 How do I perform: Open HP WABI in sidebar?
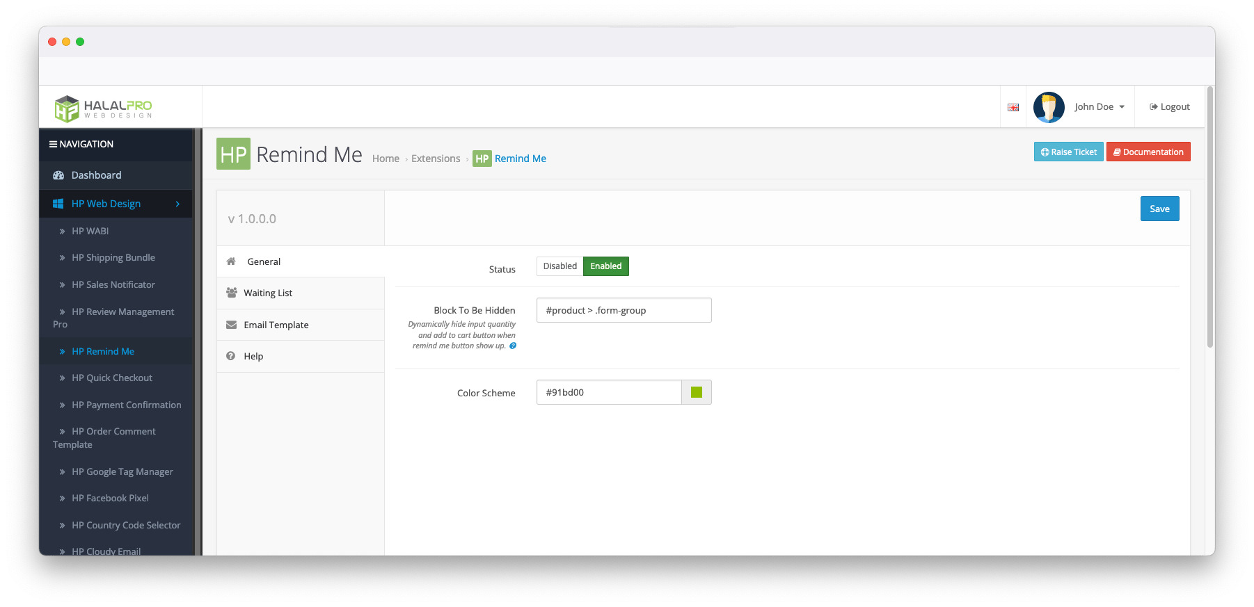coord(116,232)
